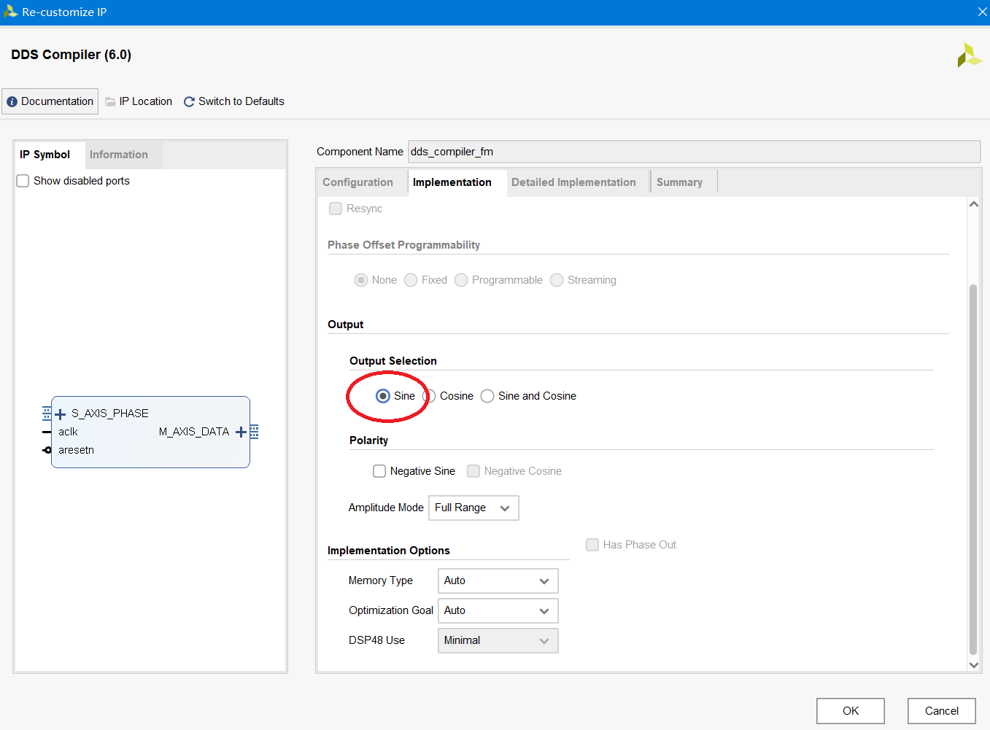
Task: Open the Configuration tab
Action: click(x=357, y=182)
